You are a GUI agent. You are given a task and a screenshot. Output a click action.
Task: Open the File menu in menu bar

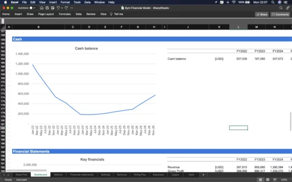click(24, 2)
